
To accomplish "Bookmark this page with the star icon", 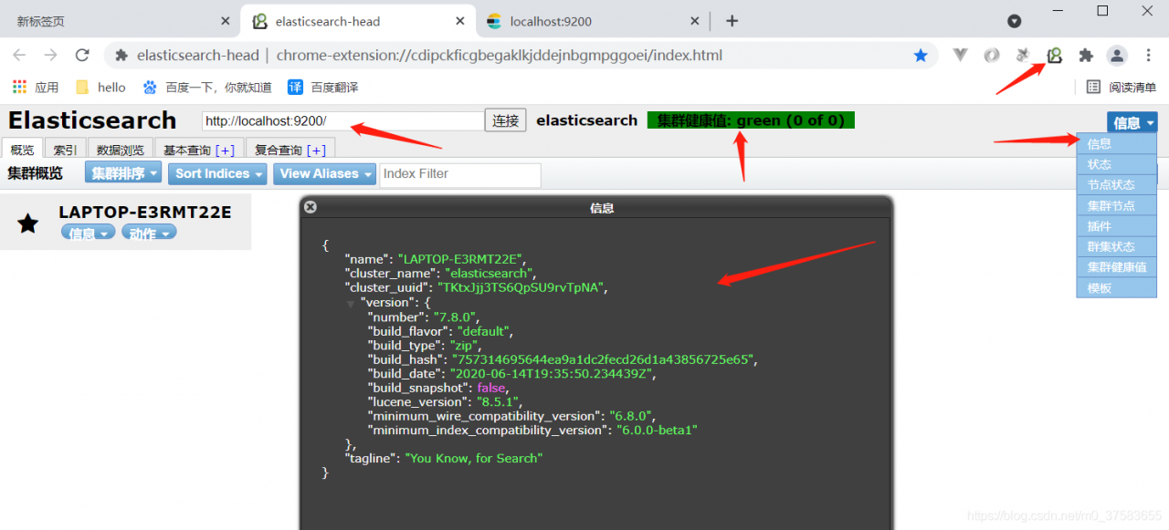I will [921, 56].
